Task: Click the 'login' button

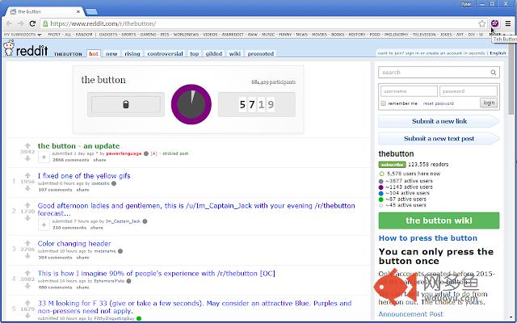Action: [x=489, y=103]
